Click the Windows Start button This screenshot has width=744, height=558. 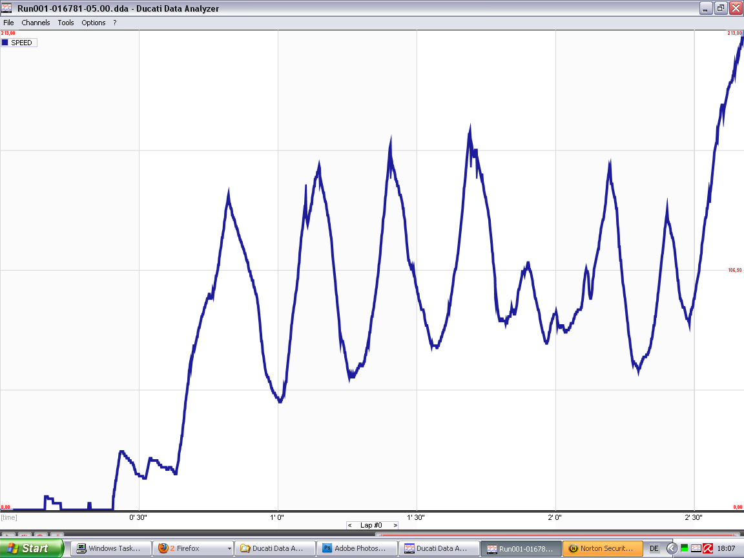31,548
